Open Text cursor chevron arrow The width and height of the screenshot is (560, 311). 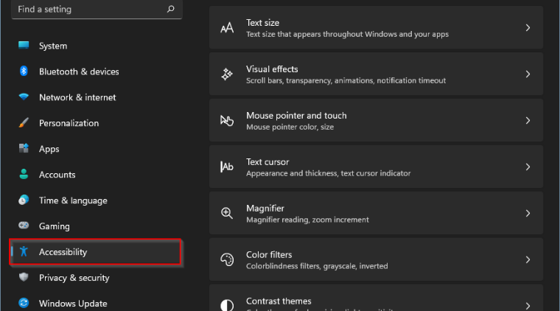click(x=528, y=167)
